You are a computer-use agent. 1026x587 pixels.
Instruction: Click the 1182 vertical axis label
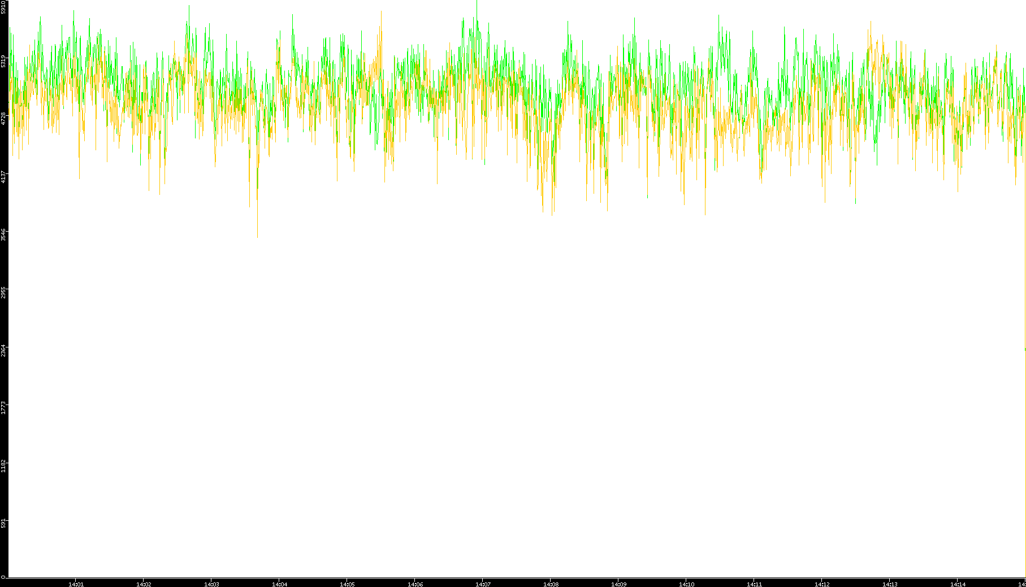pos(3,466)
